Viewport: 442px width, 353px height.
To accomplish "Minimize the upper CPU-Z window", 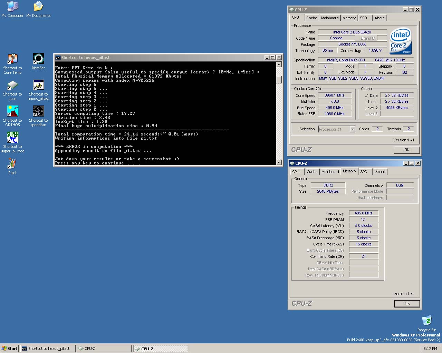I will click(405, 10).
